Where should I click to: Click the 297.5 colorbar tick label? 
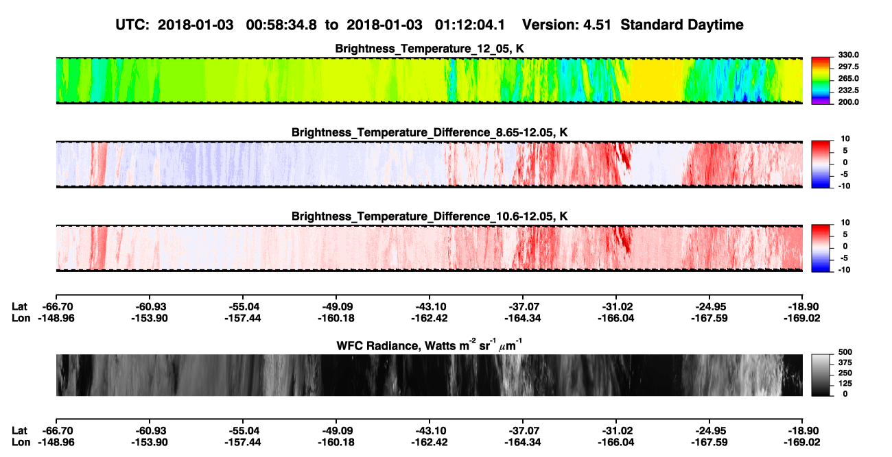[848, 66]
